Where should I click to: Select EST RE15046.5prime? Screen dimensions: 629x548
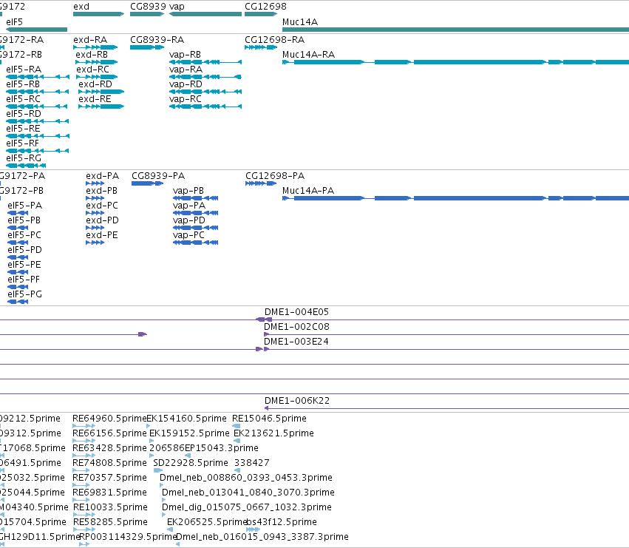(x=269, y=419)
